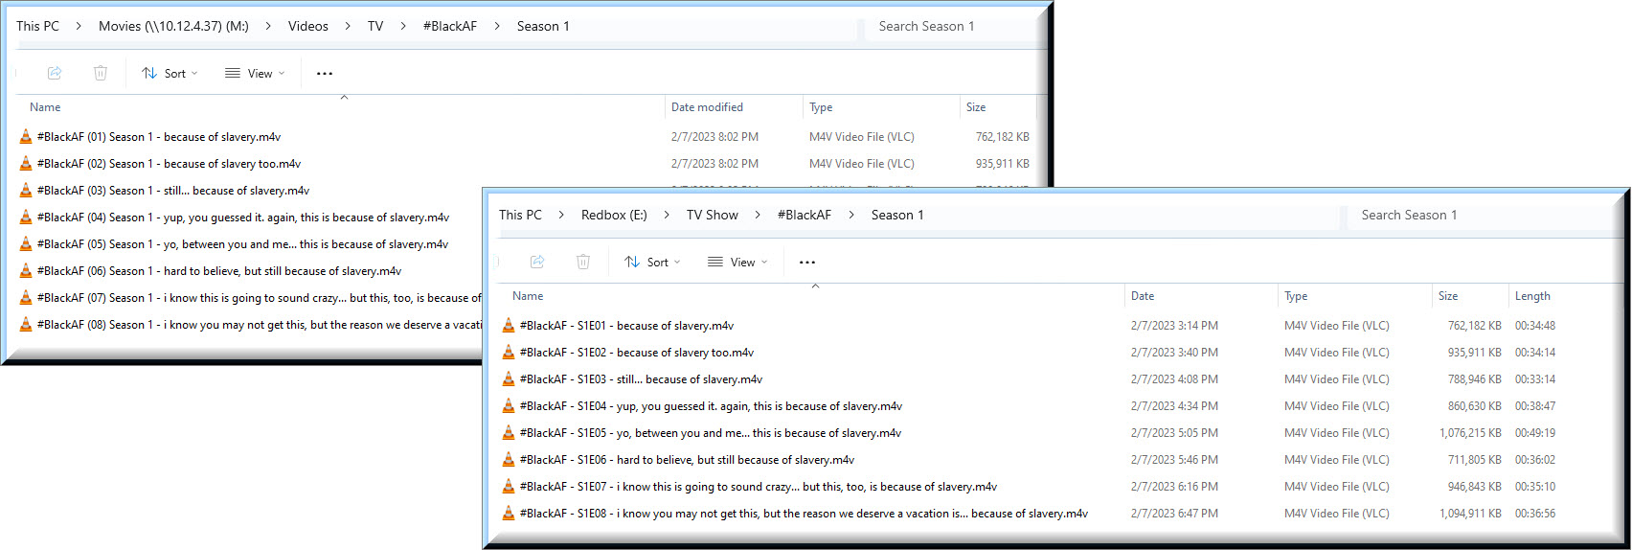Go to Movies (\\10.12.4.37) (M:) in the breadcrumb

173,26
